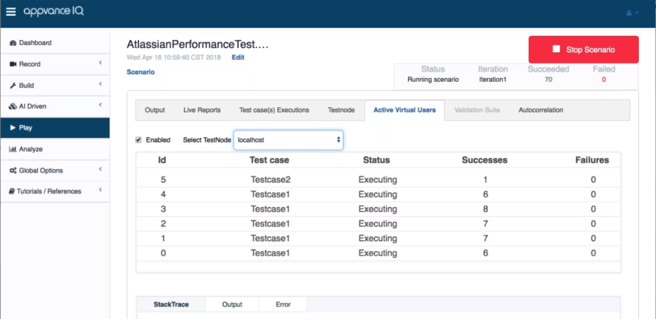The width and height of the screenshot is (656, 319).
Task: Open the user account dropdown arrow
Action: pos(637,13)
